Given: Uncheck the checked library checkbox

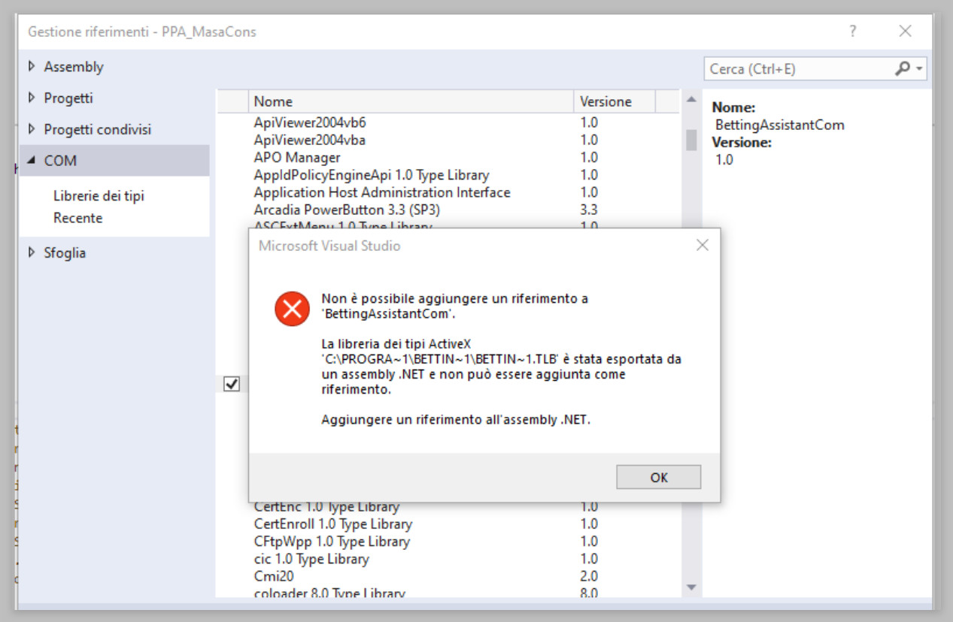Looking at the screenshot, I should click(x=232, y=384).
